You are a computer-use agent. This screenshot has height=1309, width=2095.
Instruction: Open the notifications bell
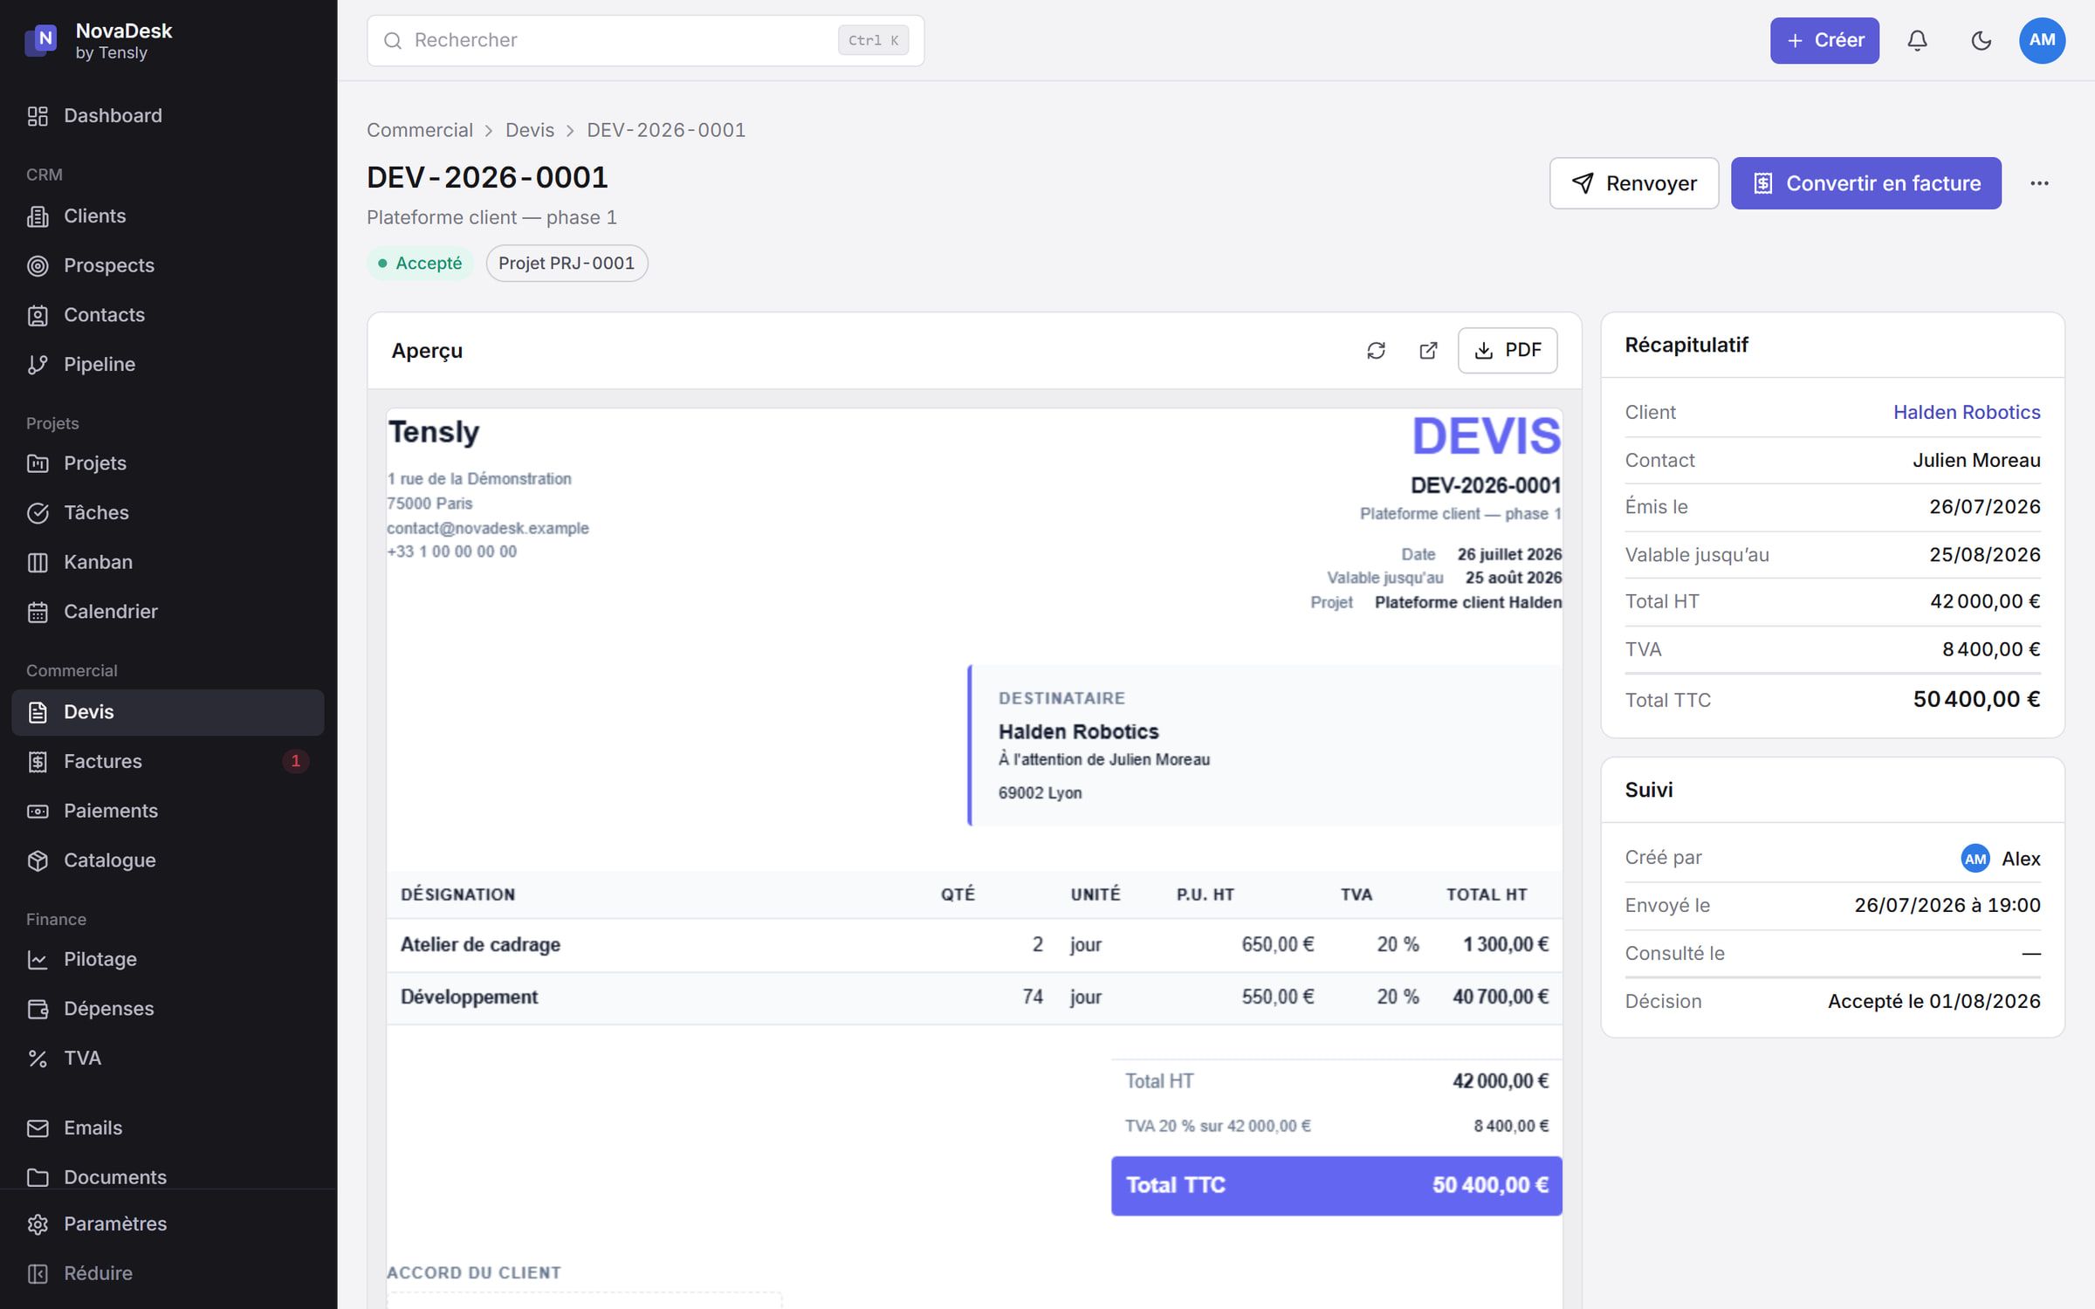(x=1917, y=40)
